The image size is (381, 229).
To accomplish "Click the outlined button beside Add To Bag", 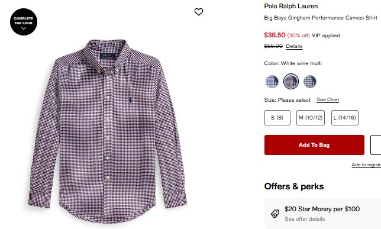I will [x=376, y=145].
